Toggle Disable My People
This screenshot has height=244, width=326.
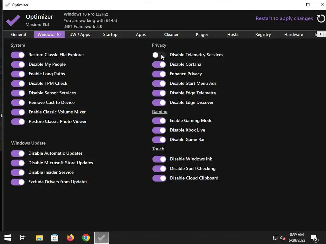point(18,64)
